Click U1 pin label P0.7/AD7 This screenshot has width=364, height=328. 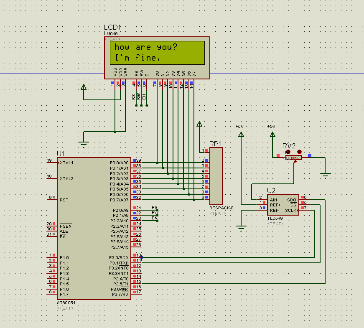click(x=119, y=200)
